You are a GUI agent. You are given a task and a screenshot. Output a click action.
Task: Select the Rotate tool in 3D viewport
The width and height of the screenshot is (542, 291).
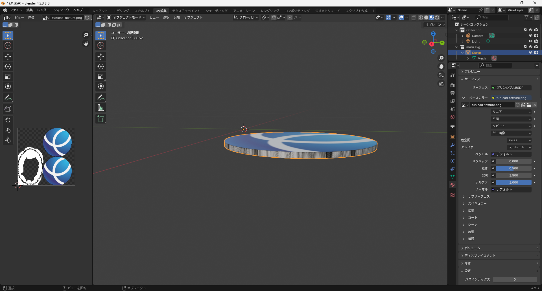(101, 67)
